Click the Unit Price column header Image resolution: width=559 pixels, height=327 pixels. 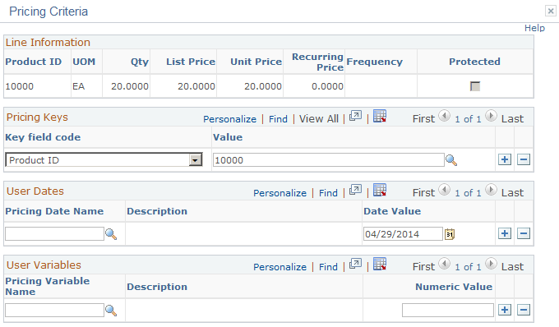pos(256,62)
